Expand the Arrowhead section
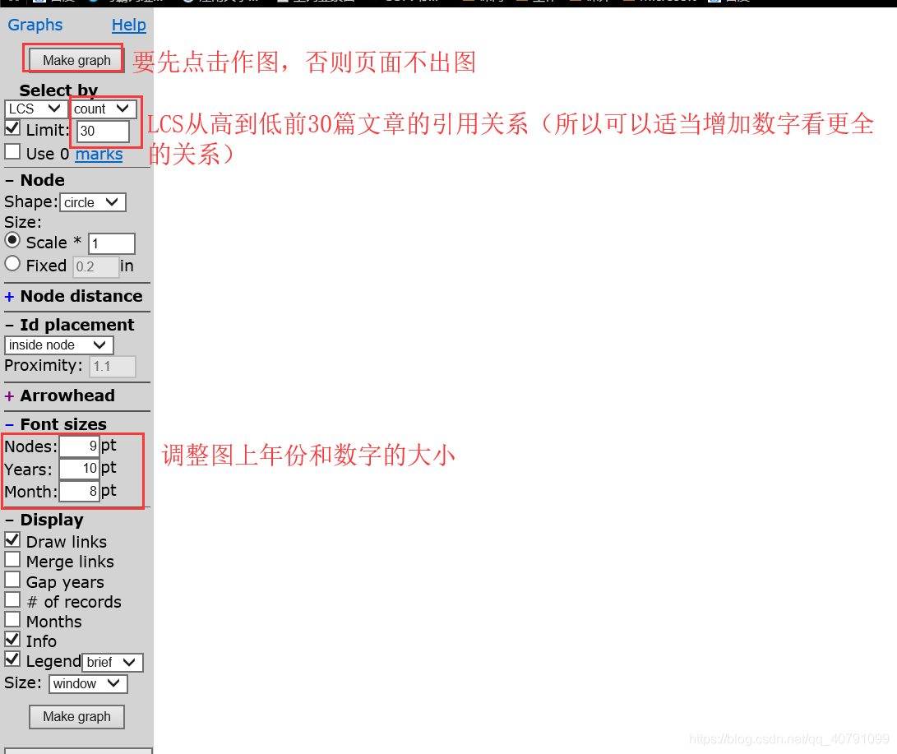Screen dimensions: 897x754 [x=12, y=396]
